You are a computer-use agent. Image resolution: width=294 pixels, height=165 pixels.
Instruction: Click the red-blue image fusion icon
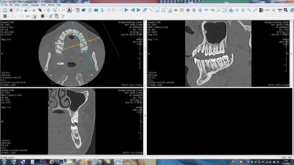[43, 16]
